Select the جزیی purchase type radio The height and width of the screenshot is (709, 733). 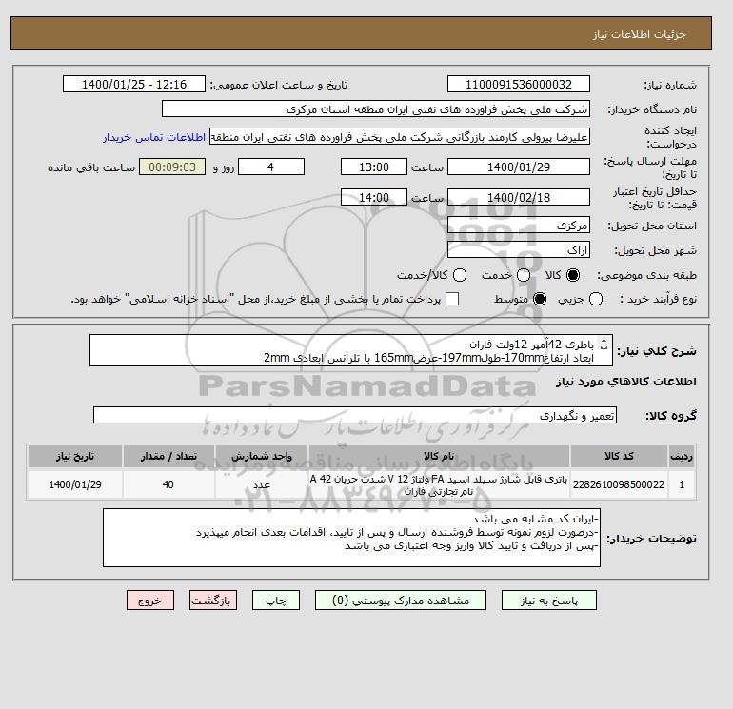[596, 299]
